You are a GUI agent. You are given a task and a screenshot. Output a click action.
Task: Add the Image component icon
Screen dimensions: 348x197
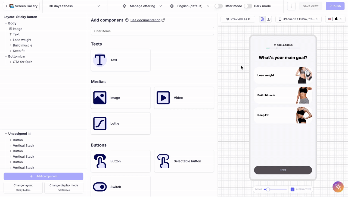pyautogui.click(x=100, y=98)
